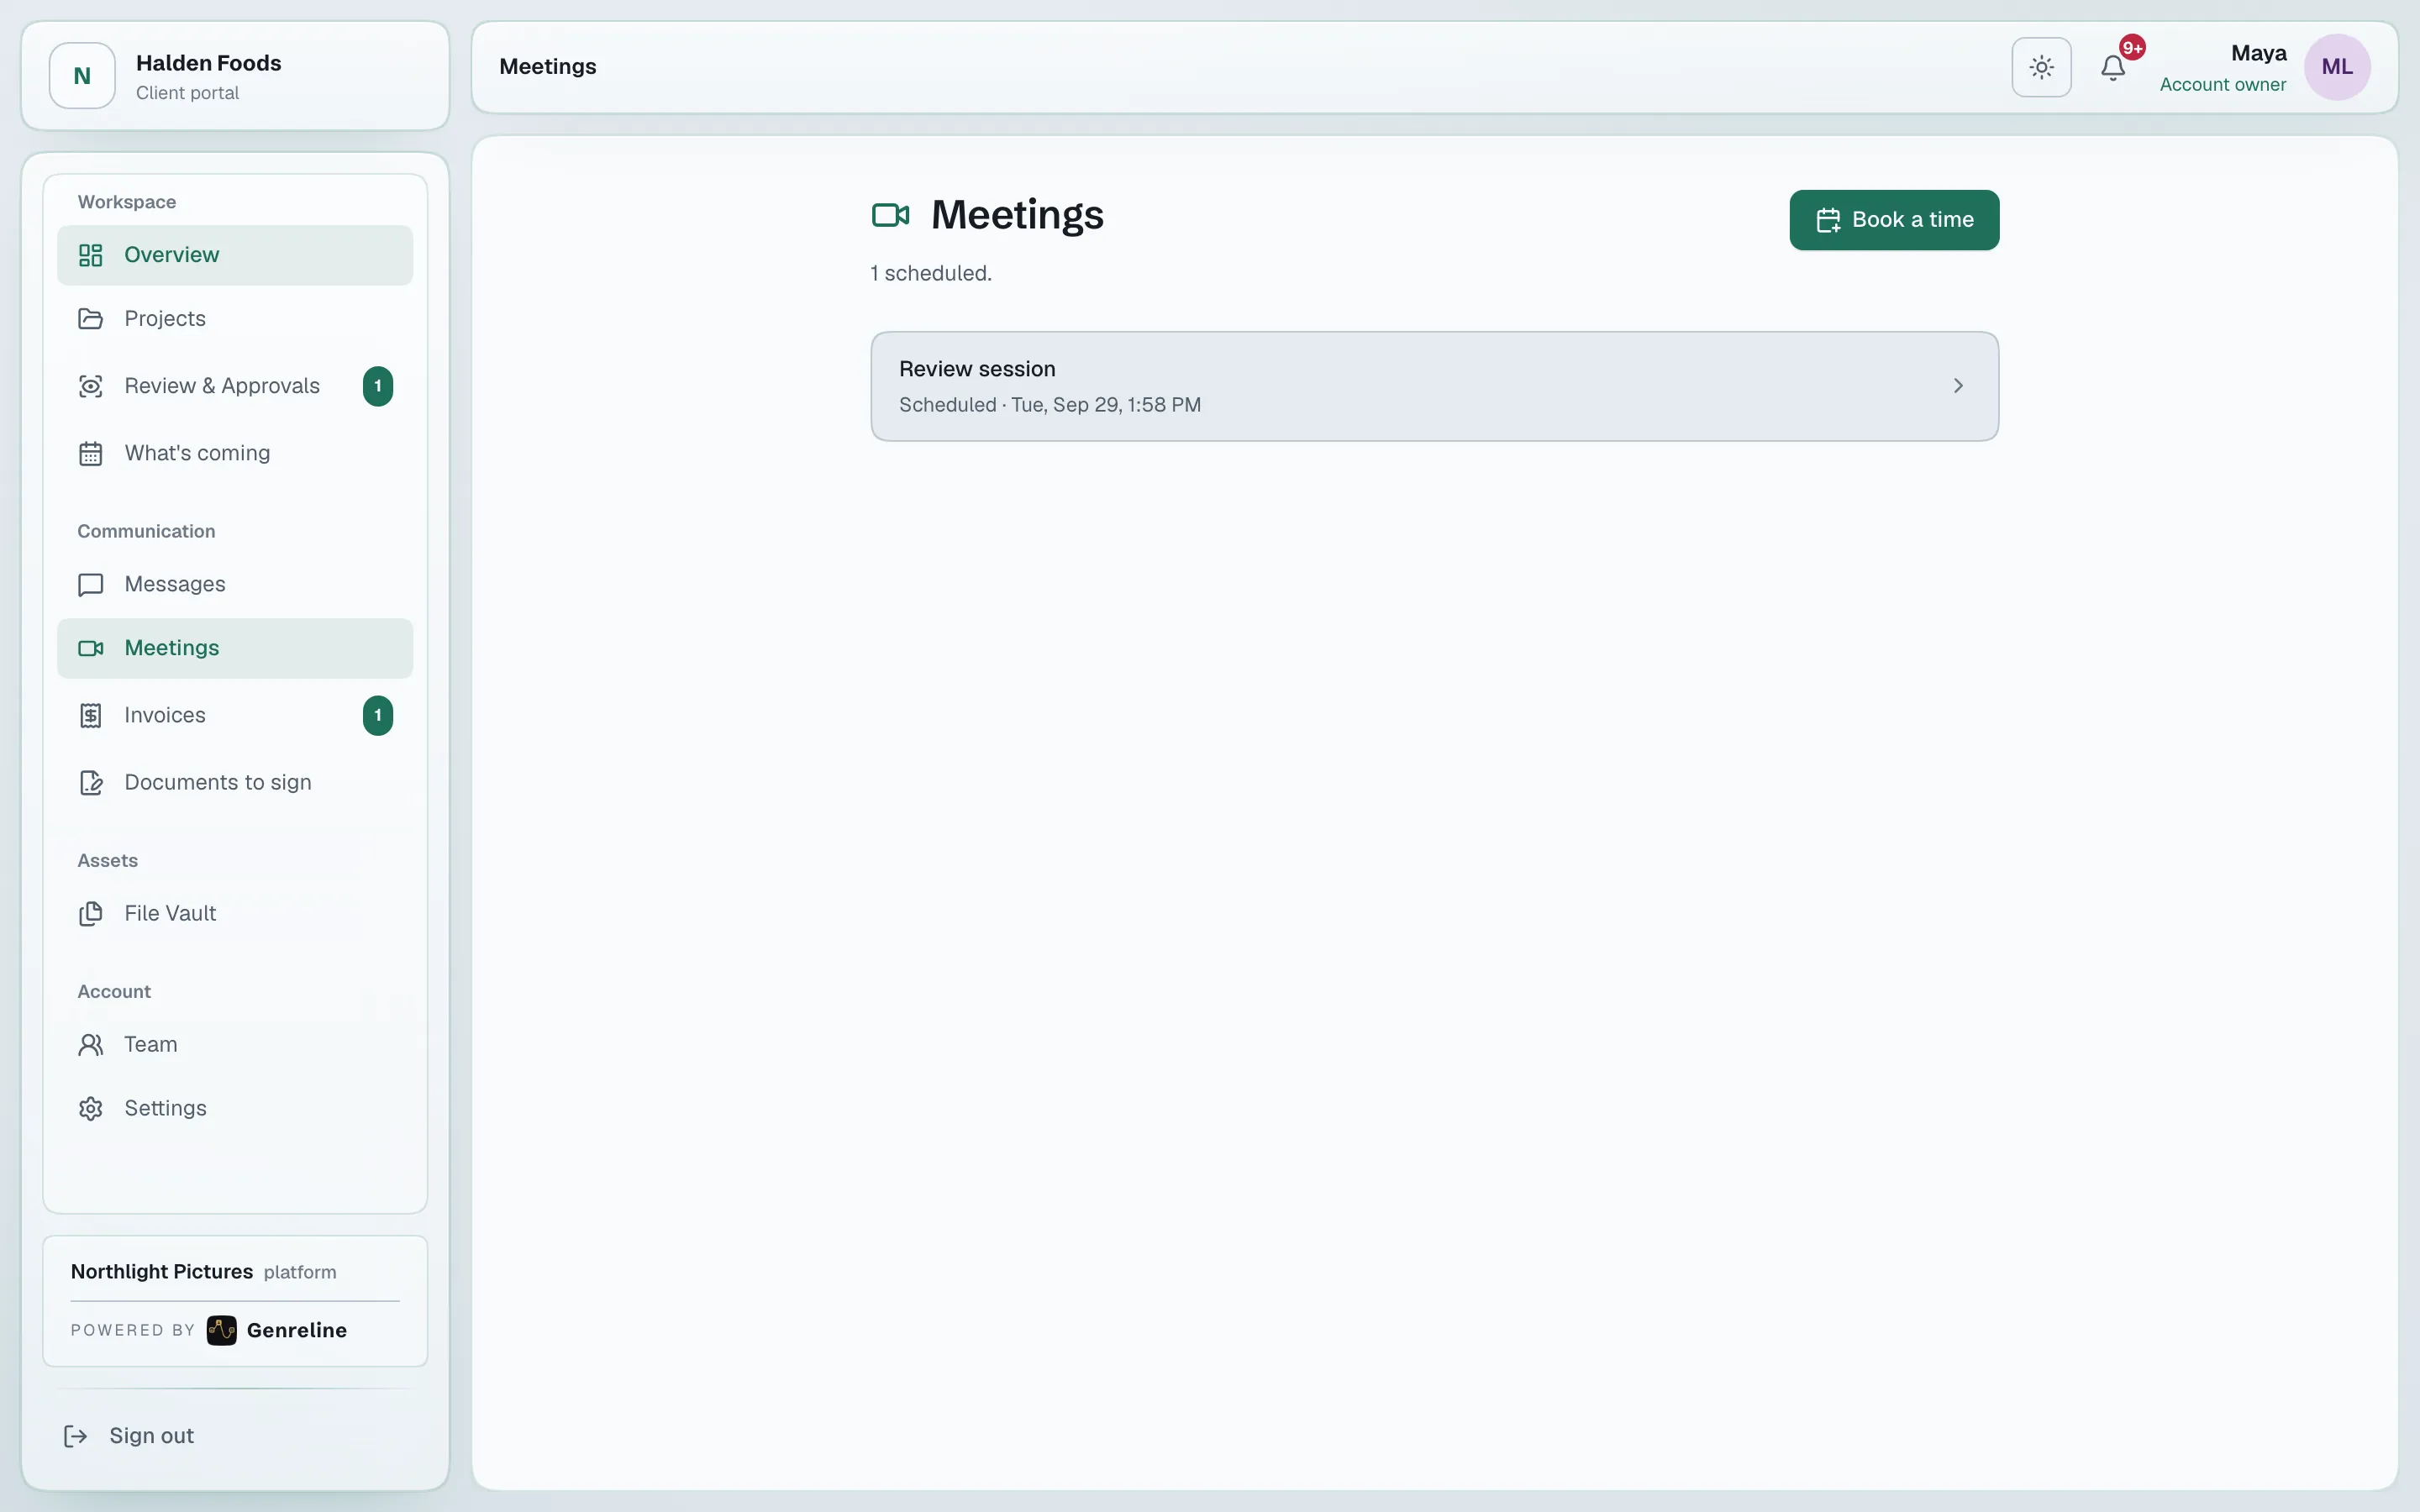Click the Book a time button
This screenshot has height=1512, width=2420.
click(1894, 220)
